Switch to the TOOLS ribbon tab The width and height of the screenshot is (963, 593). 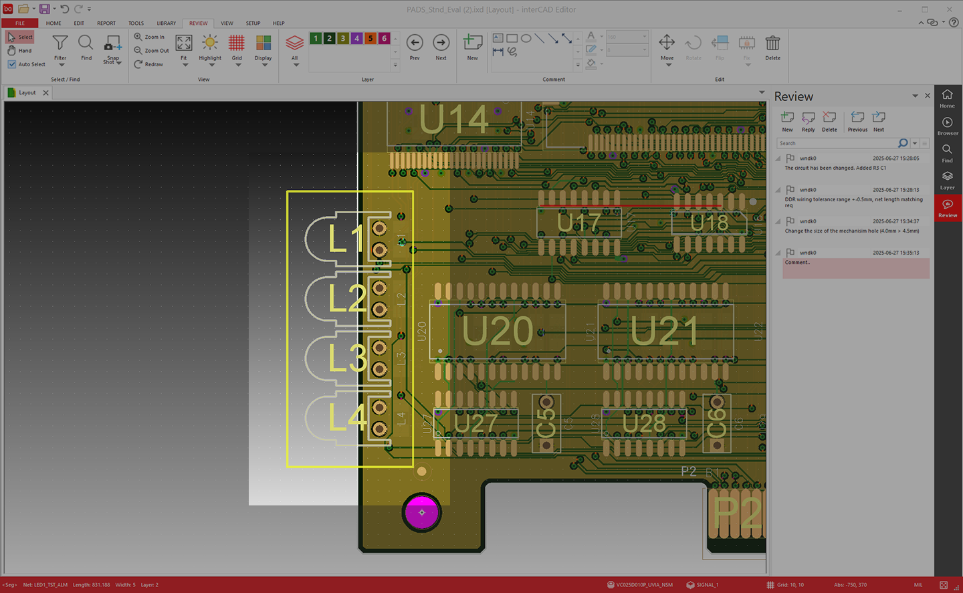pyautogui.click(x=136, y=23)
